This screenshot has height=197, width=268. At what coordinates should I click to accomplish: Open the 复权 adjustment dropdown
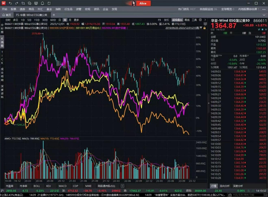coord(166,20)
